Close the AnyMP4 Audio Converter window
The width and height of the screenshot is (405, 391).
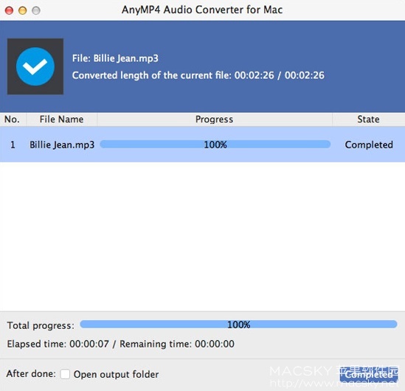click(10, 10)
